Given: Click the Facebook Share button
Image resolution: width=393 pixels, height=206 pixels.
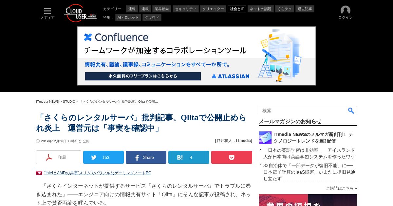Looking at the screenshot, I should [146, 157].
